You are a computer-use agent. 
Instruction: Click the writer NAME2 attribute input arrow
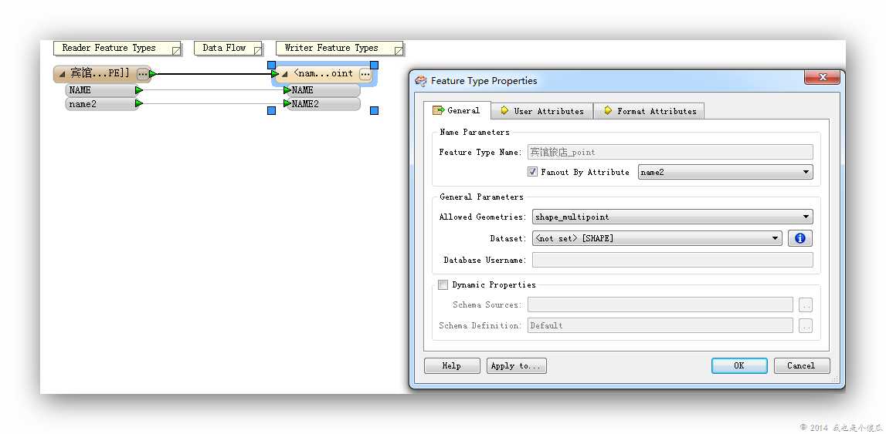(x=287, y=103)
